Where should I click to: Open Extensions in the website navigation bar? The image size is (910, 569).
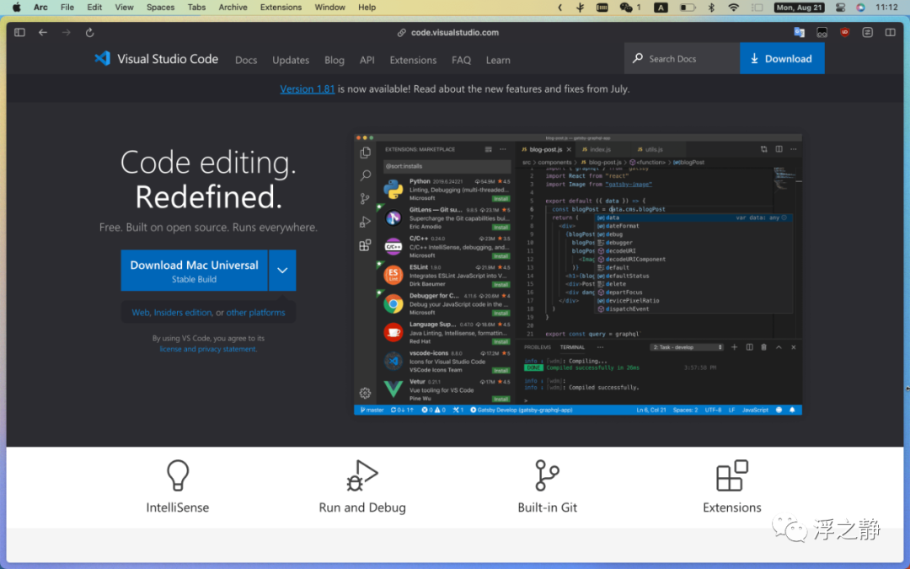click(413, 60)
